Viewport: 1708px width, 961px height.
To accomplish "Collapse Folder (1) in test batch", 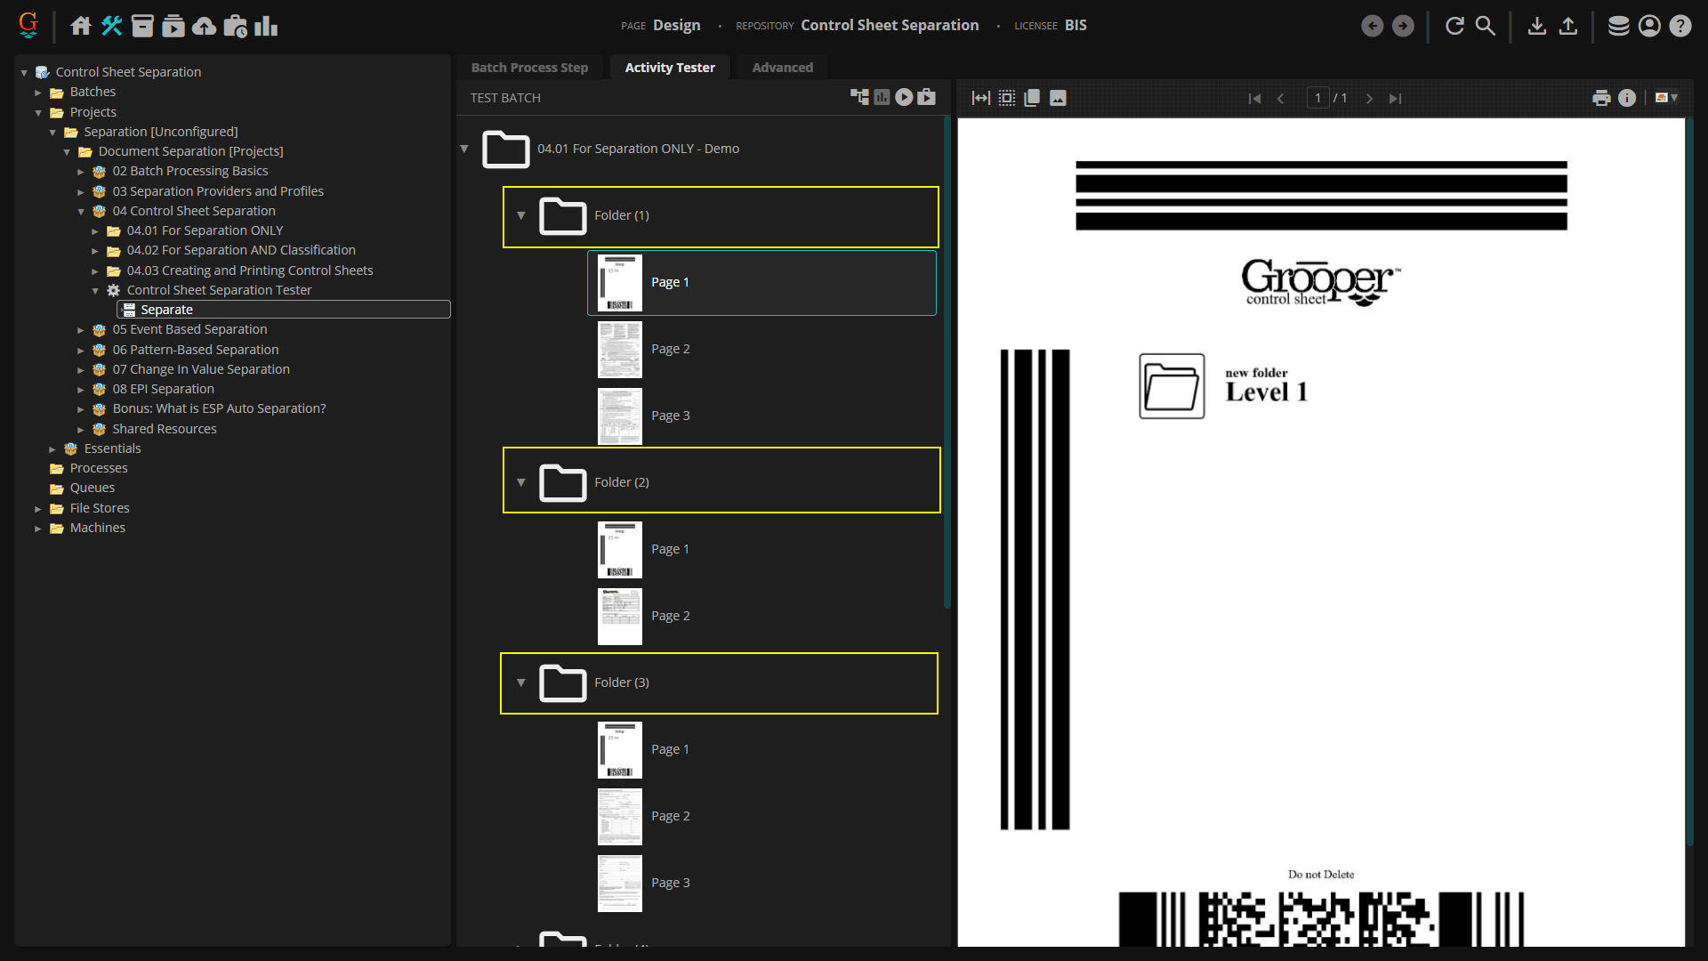I will tap(521, 215).
